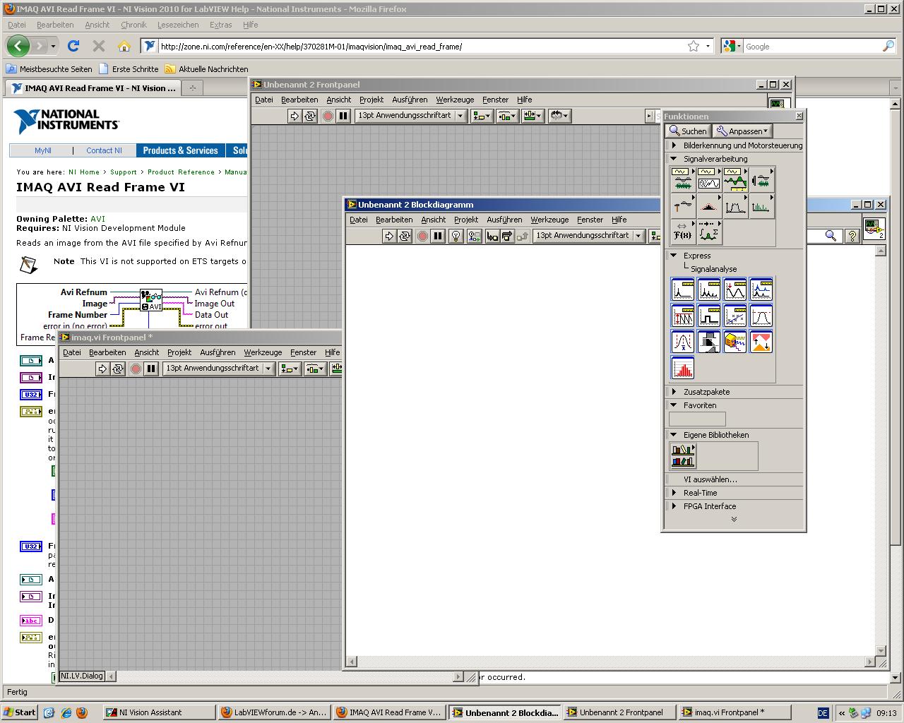Open Lesezeichen menu in Firefox
Image resolution: width=904 pixels, height=723 pixels.
[178, 25]
